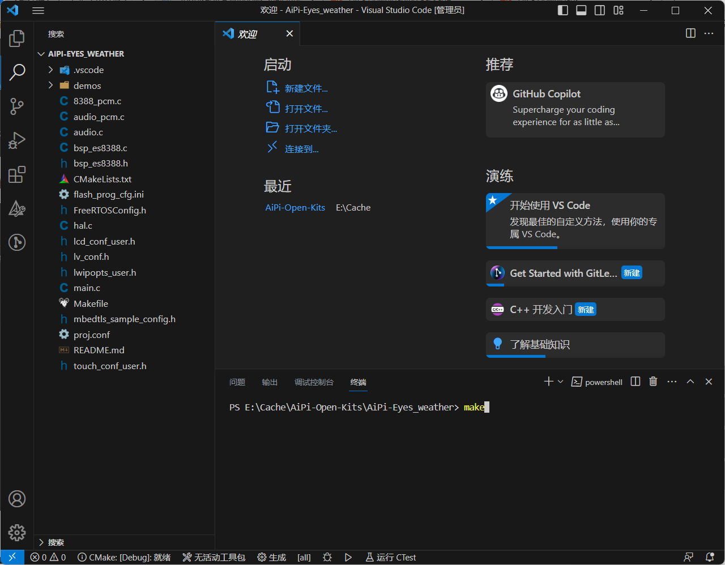
Task: Open Run and Debug view icon
Action: pyautogui.click(x=17, y=140)
